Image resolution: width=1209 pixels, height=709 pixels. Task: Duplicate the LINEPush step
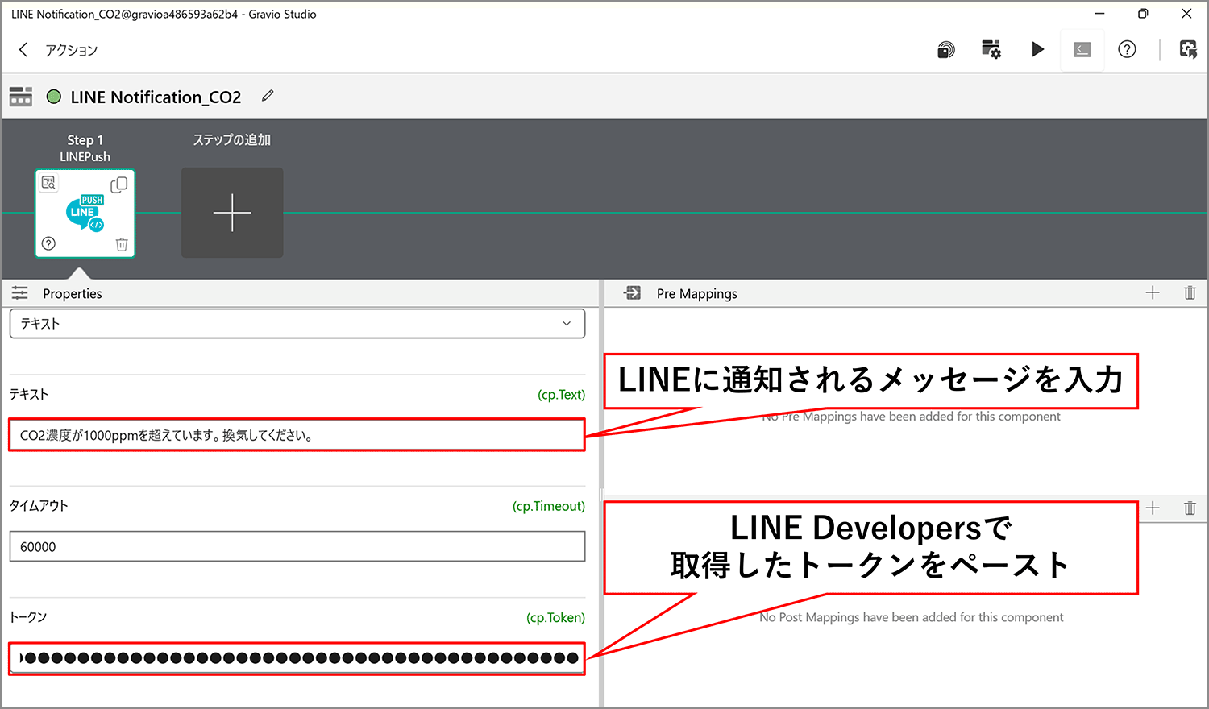(x=119, y=185)
